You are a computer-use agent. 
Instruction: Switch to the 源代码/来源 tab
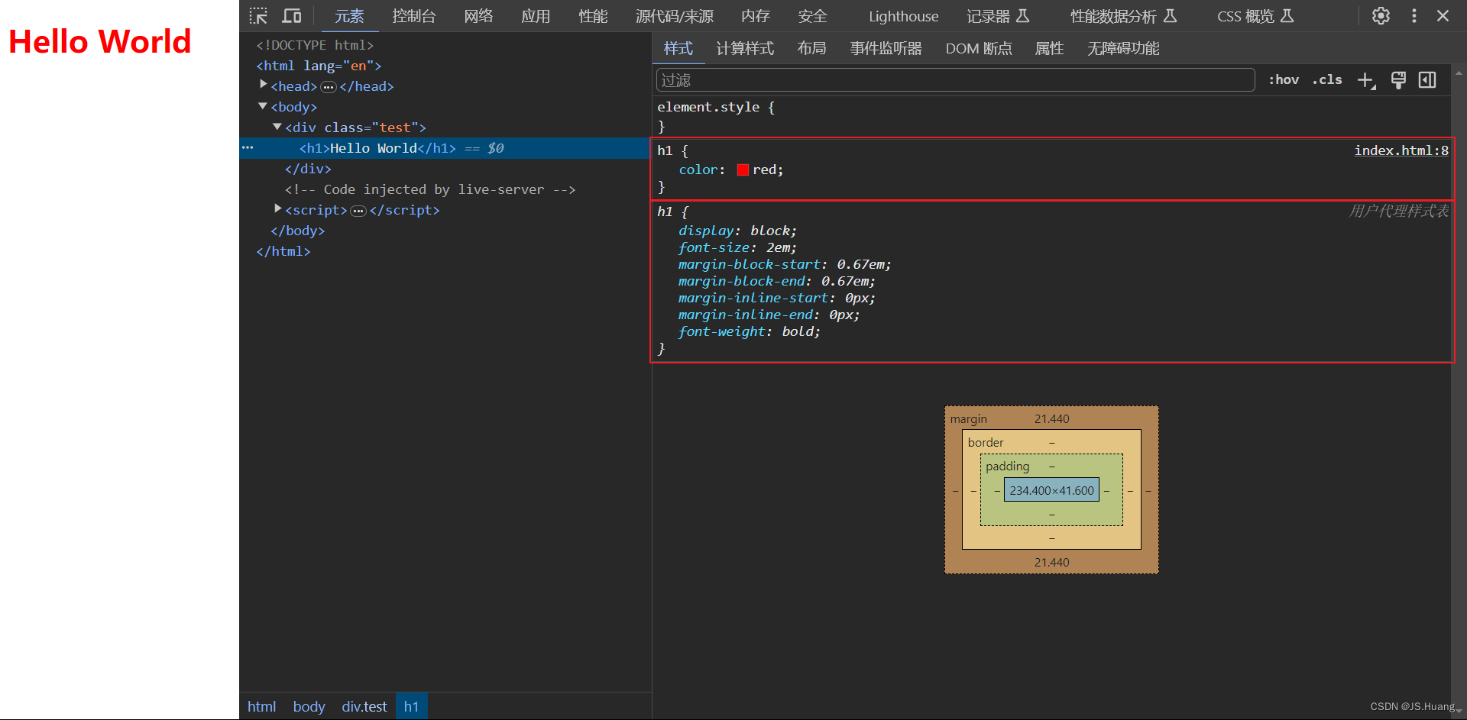click(x=675, y=16)
